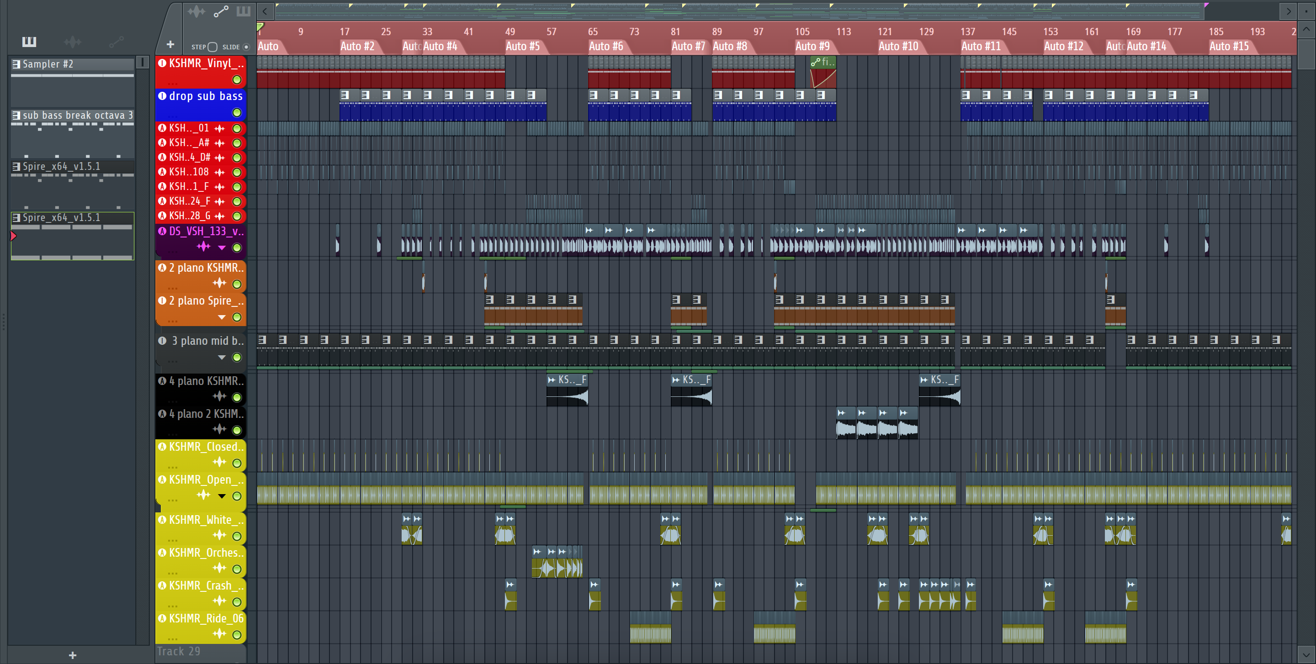This screenshot has height=664, width=1316.
Task: Click the vertical scrollbar up arrow
Action: (1306, 30)
